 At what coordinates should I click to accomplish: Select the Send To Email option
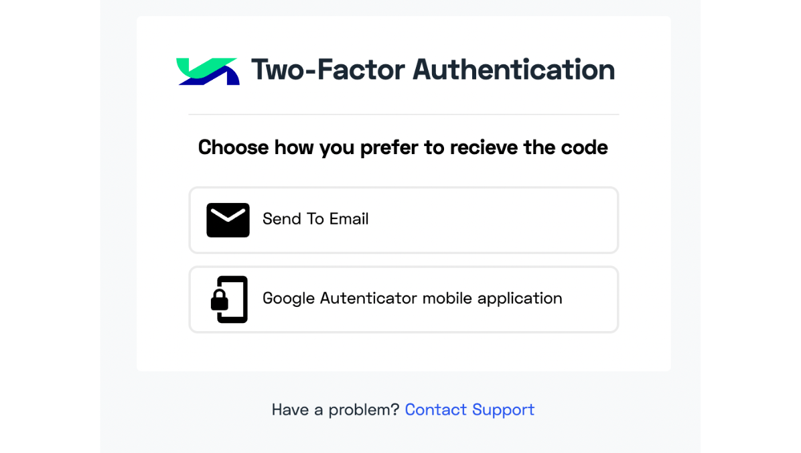(x=404, y=220)
